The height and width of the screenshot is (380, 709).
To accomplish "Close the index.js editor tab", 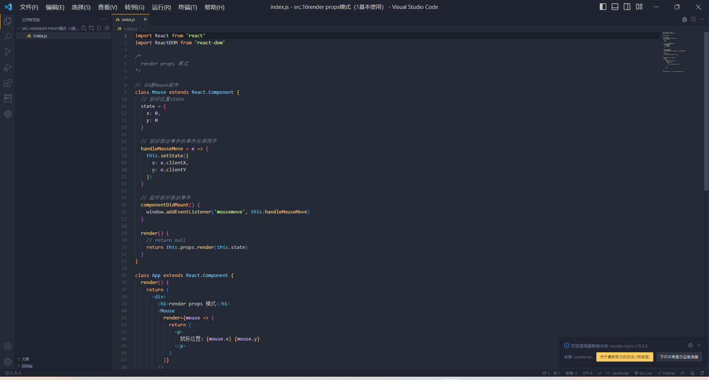I will (x=145, y=19).
